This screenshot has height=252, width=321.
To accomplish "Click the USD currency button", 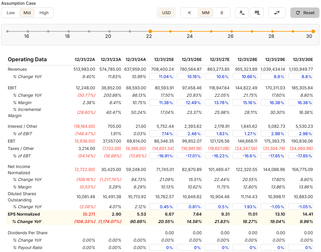I will (x=166, y=13).
